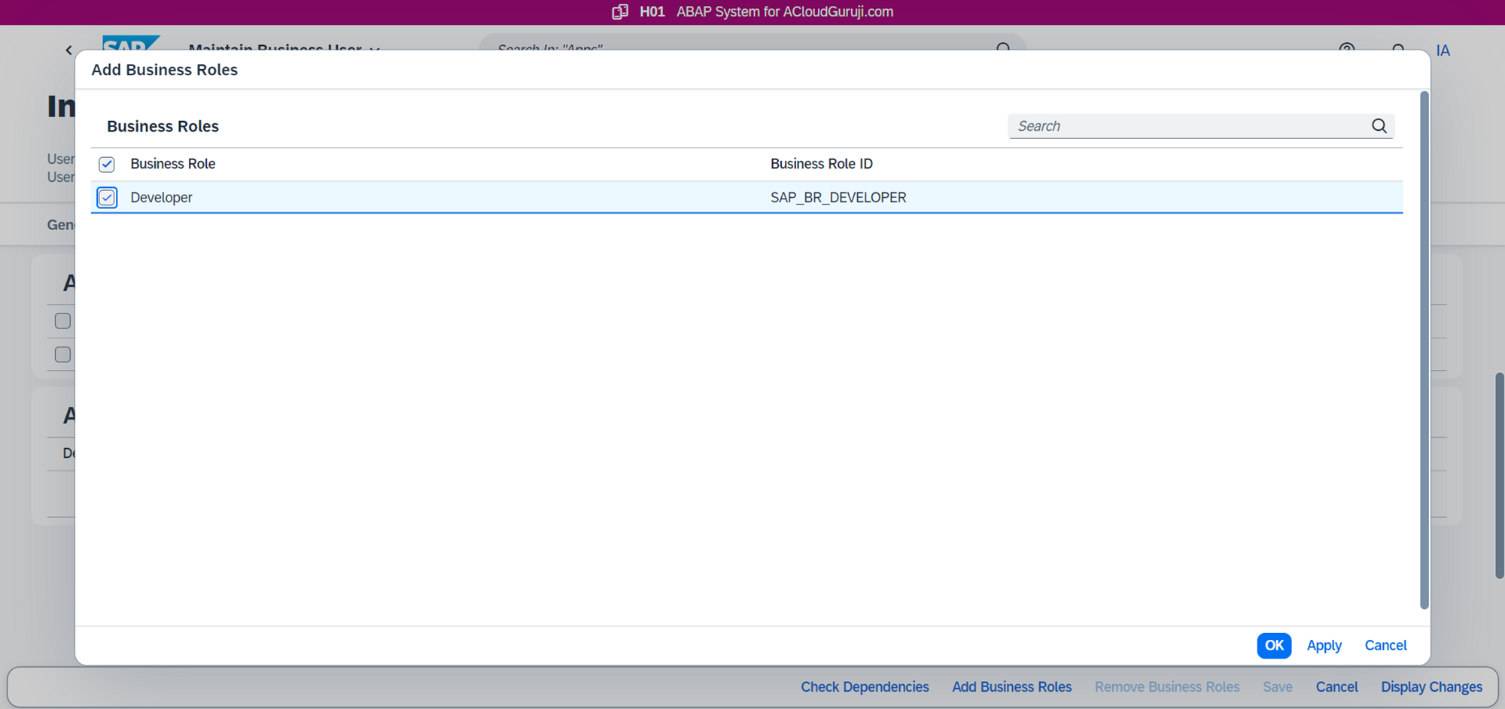This screenshot has height=709, width=1505.
Task: Click the Add Business Roles footer button
Action: coord(1011,687)
